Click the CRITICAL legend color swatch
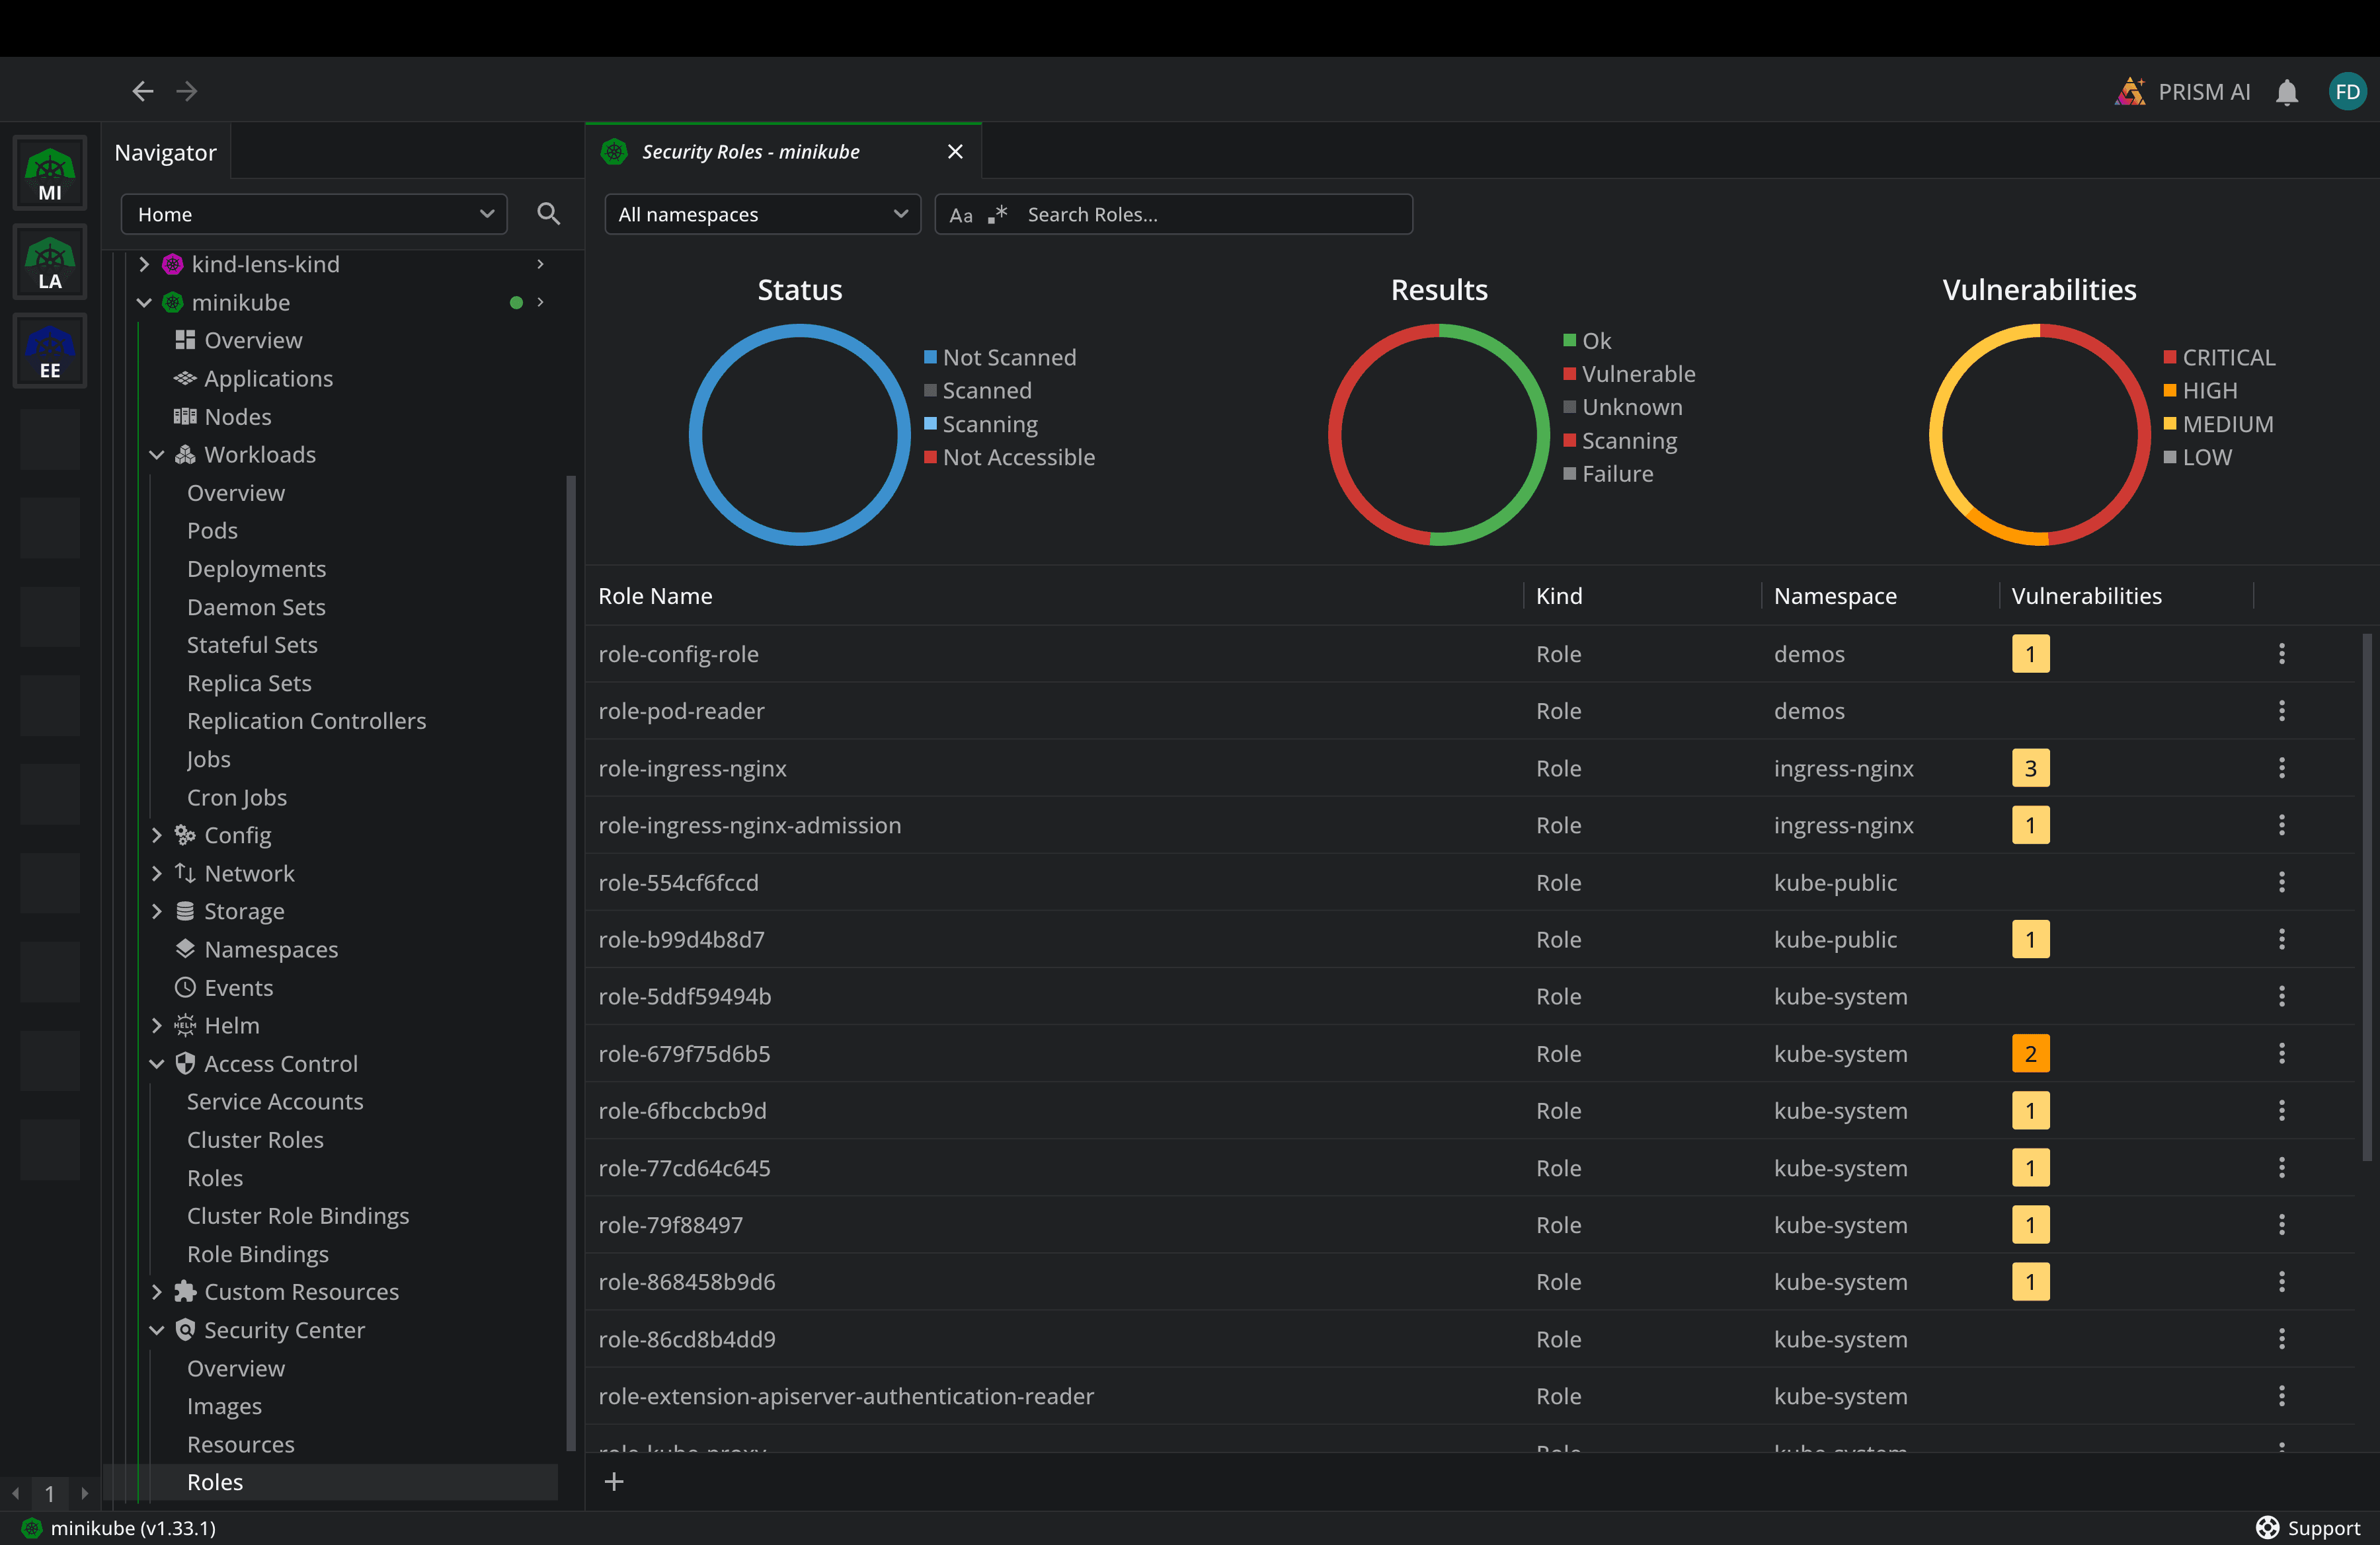This screenshot has width=2380, height=1545. 2169,358
